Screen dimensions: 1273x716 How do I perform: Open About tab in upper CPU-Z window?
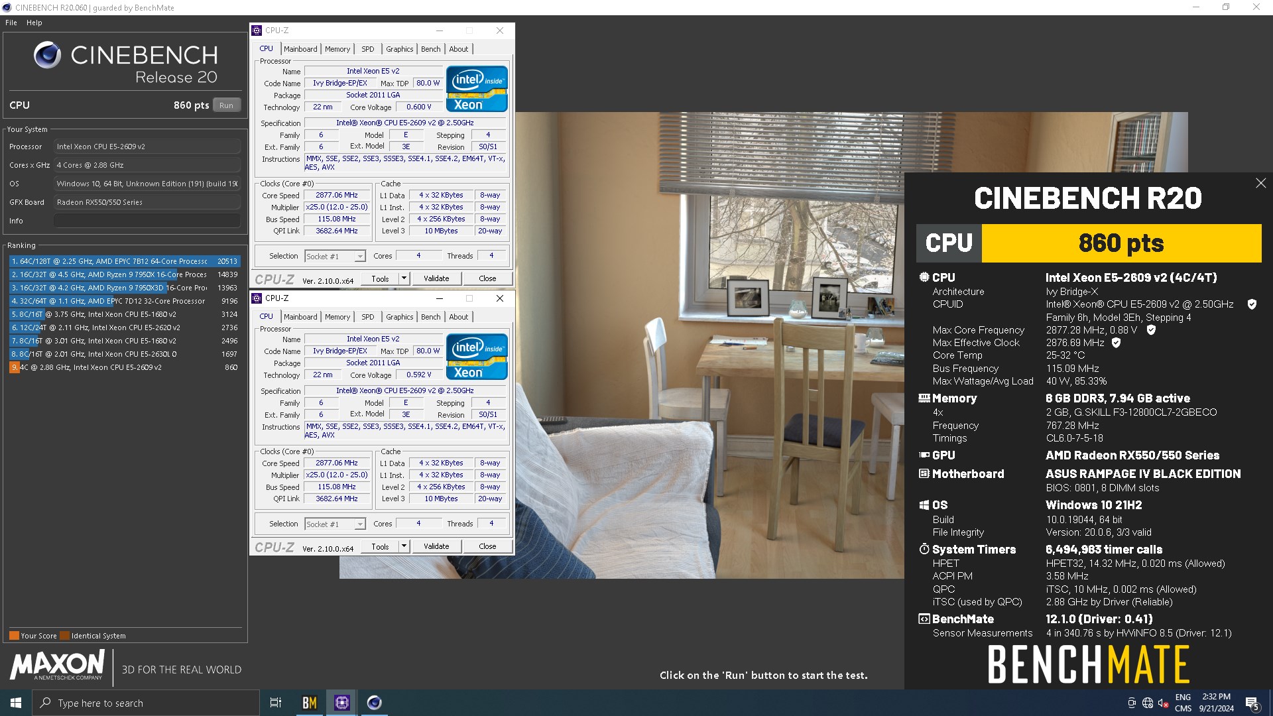(x=459, y=49)
